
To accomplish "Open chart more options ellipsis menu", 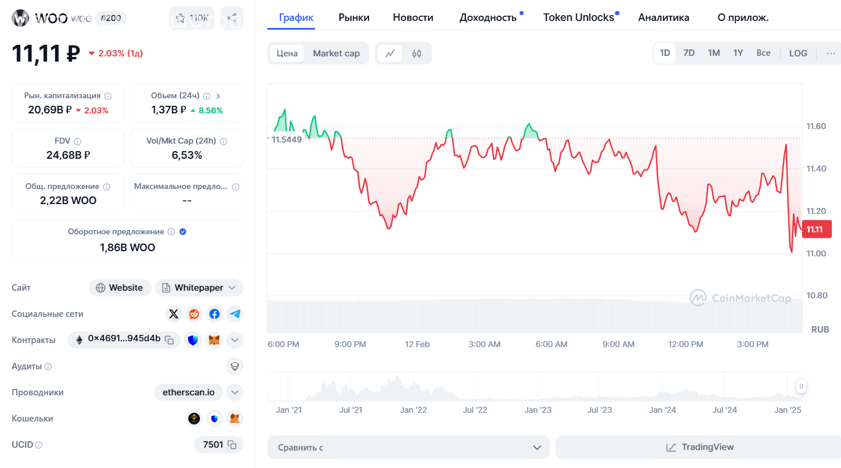I will coord(831,53).
